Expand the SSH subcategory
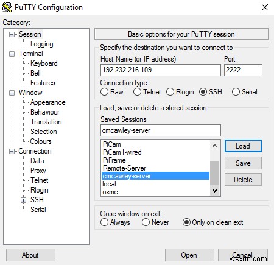Viewport: 274px width, 265px height. pyautogui.click(x=23, y=200)
